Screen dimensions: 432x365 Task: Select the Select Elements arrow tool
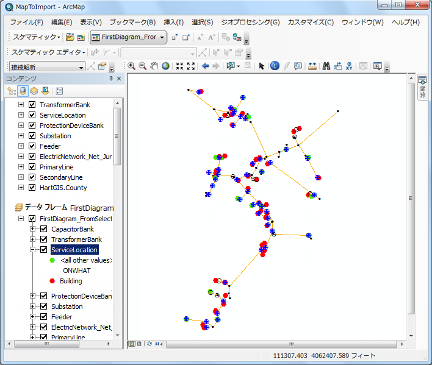pyautogui.click(x=262, y=66)
